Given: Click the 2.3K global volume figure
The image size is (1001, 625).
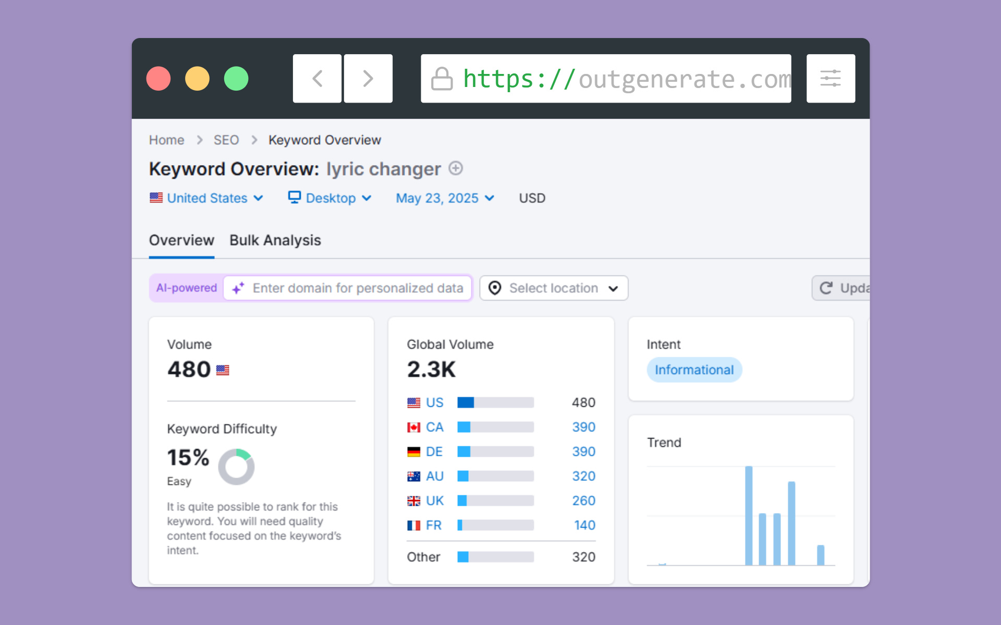Looking at the screenshot, I should pos(431,369).
